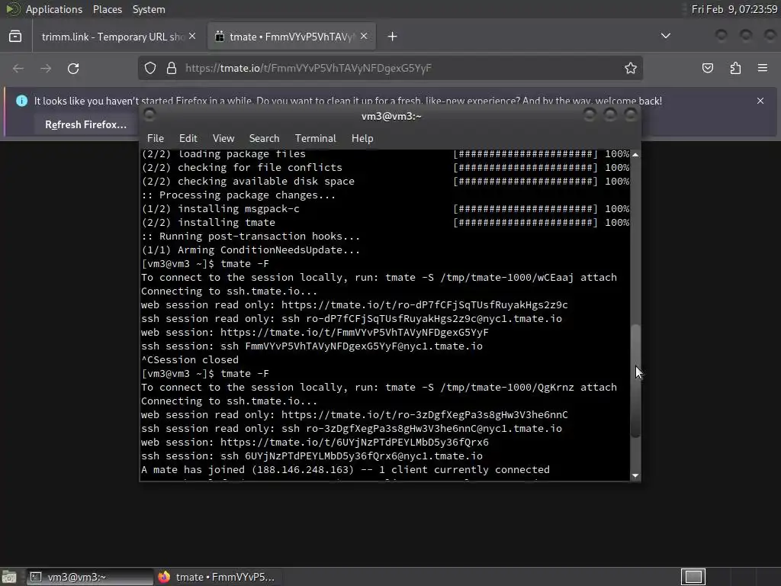Click the terminal scrollbar up arrow

coord(635,155)
